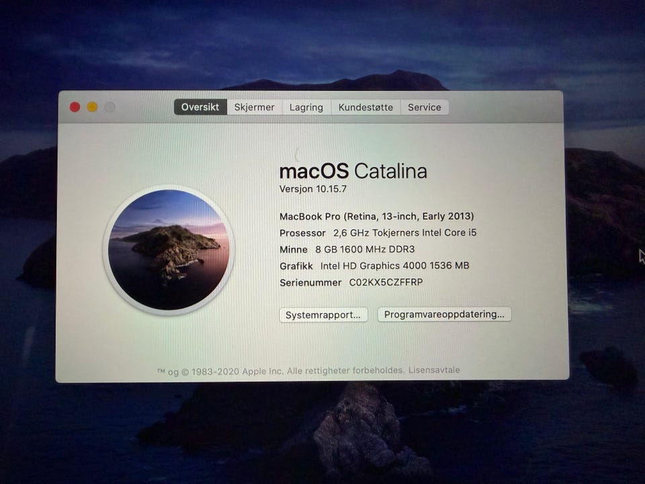The width and height of the screenshot is (645, 484).
Task: Open the Lisensavtale link
Action: [x=434, y=370]
